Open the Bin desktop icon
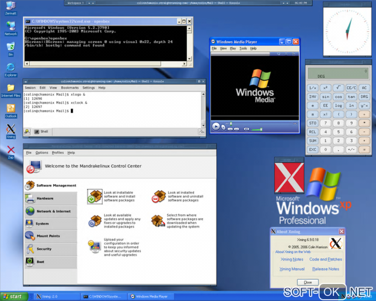This screenshot has width=376, height=301. point(11,49)
